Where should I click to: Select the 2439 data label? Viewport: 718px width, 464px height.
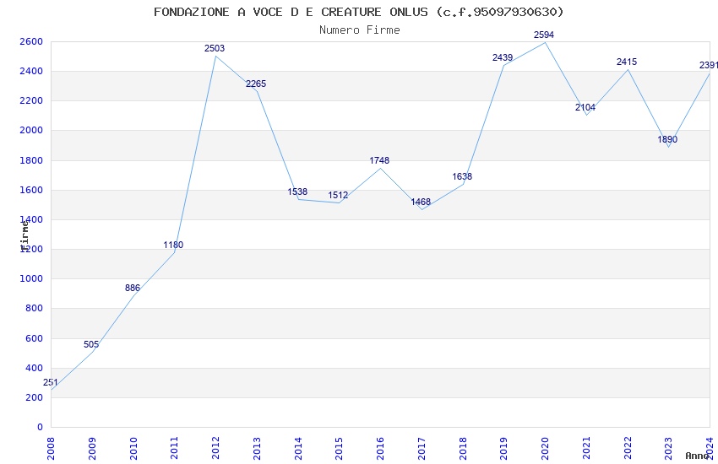pos(503,57)
